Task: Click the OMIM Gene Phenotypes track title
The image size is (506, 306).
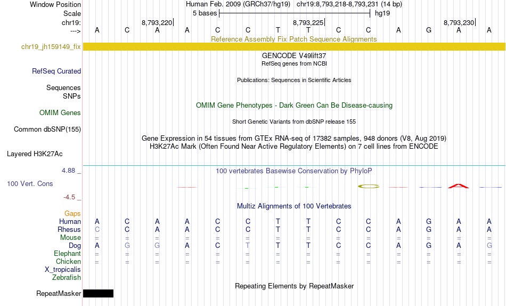Action: tap(294, 106)
